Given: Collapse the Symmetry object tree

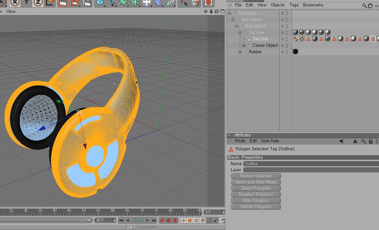Looking at the screenshot, I should 230,13.
